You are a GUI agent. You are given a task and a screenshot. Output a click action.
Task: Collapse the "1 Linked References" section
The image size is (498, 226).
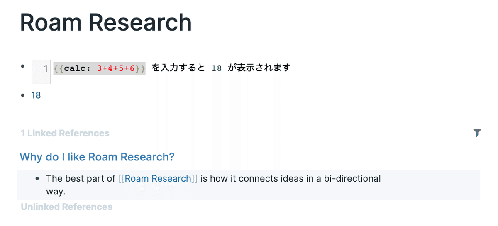(x=65, y=133)
